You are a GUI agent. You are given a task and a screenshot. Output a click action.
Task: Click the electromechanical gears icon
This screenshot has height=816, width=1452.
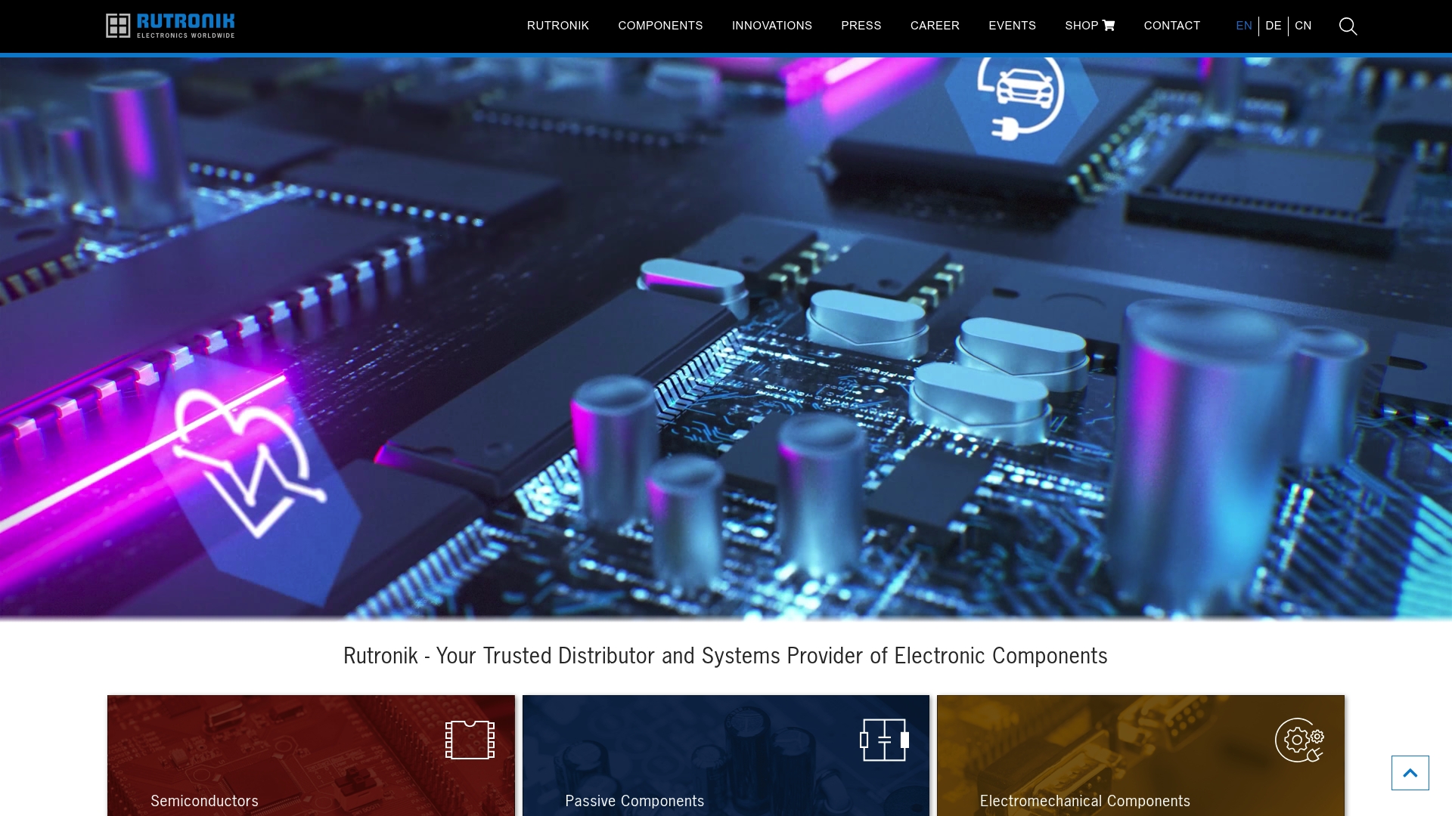click(x=1299, y=740)
